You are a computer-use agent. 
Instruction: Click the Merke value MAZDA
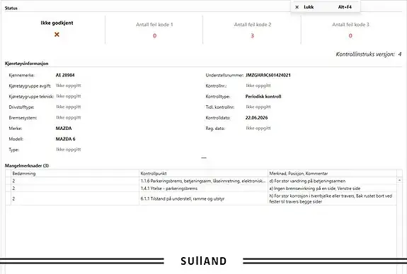[x=64, y=129]
